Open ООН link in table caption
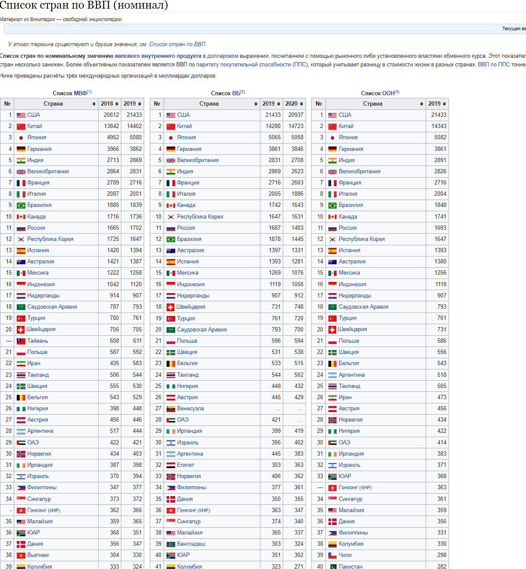The image size is (526, 569). pyautogui.click(x=388, y=94)
